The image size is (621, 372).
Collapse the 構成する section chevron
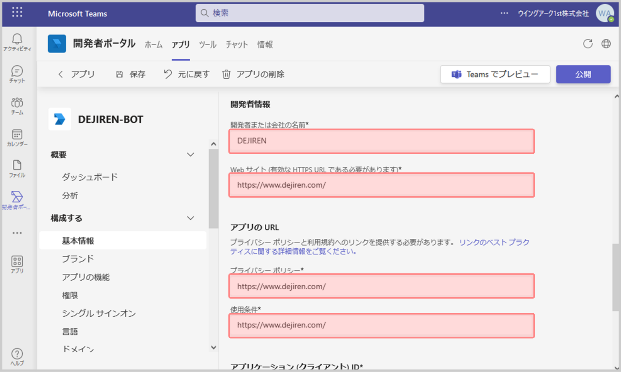pos(191,218)
